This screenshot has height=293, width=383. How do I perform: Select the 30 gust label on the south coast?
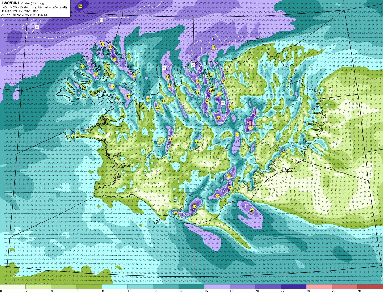pos(176,214)
